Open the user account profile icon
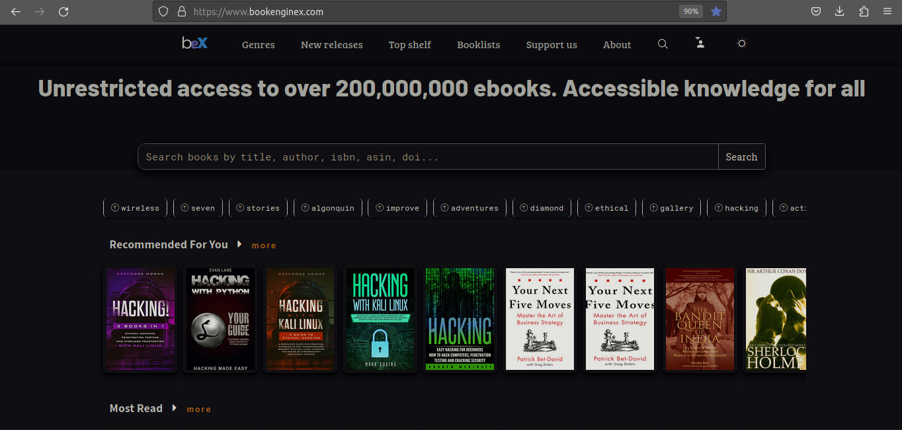The image size is (902, 430). [x=700, y=43]
